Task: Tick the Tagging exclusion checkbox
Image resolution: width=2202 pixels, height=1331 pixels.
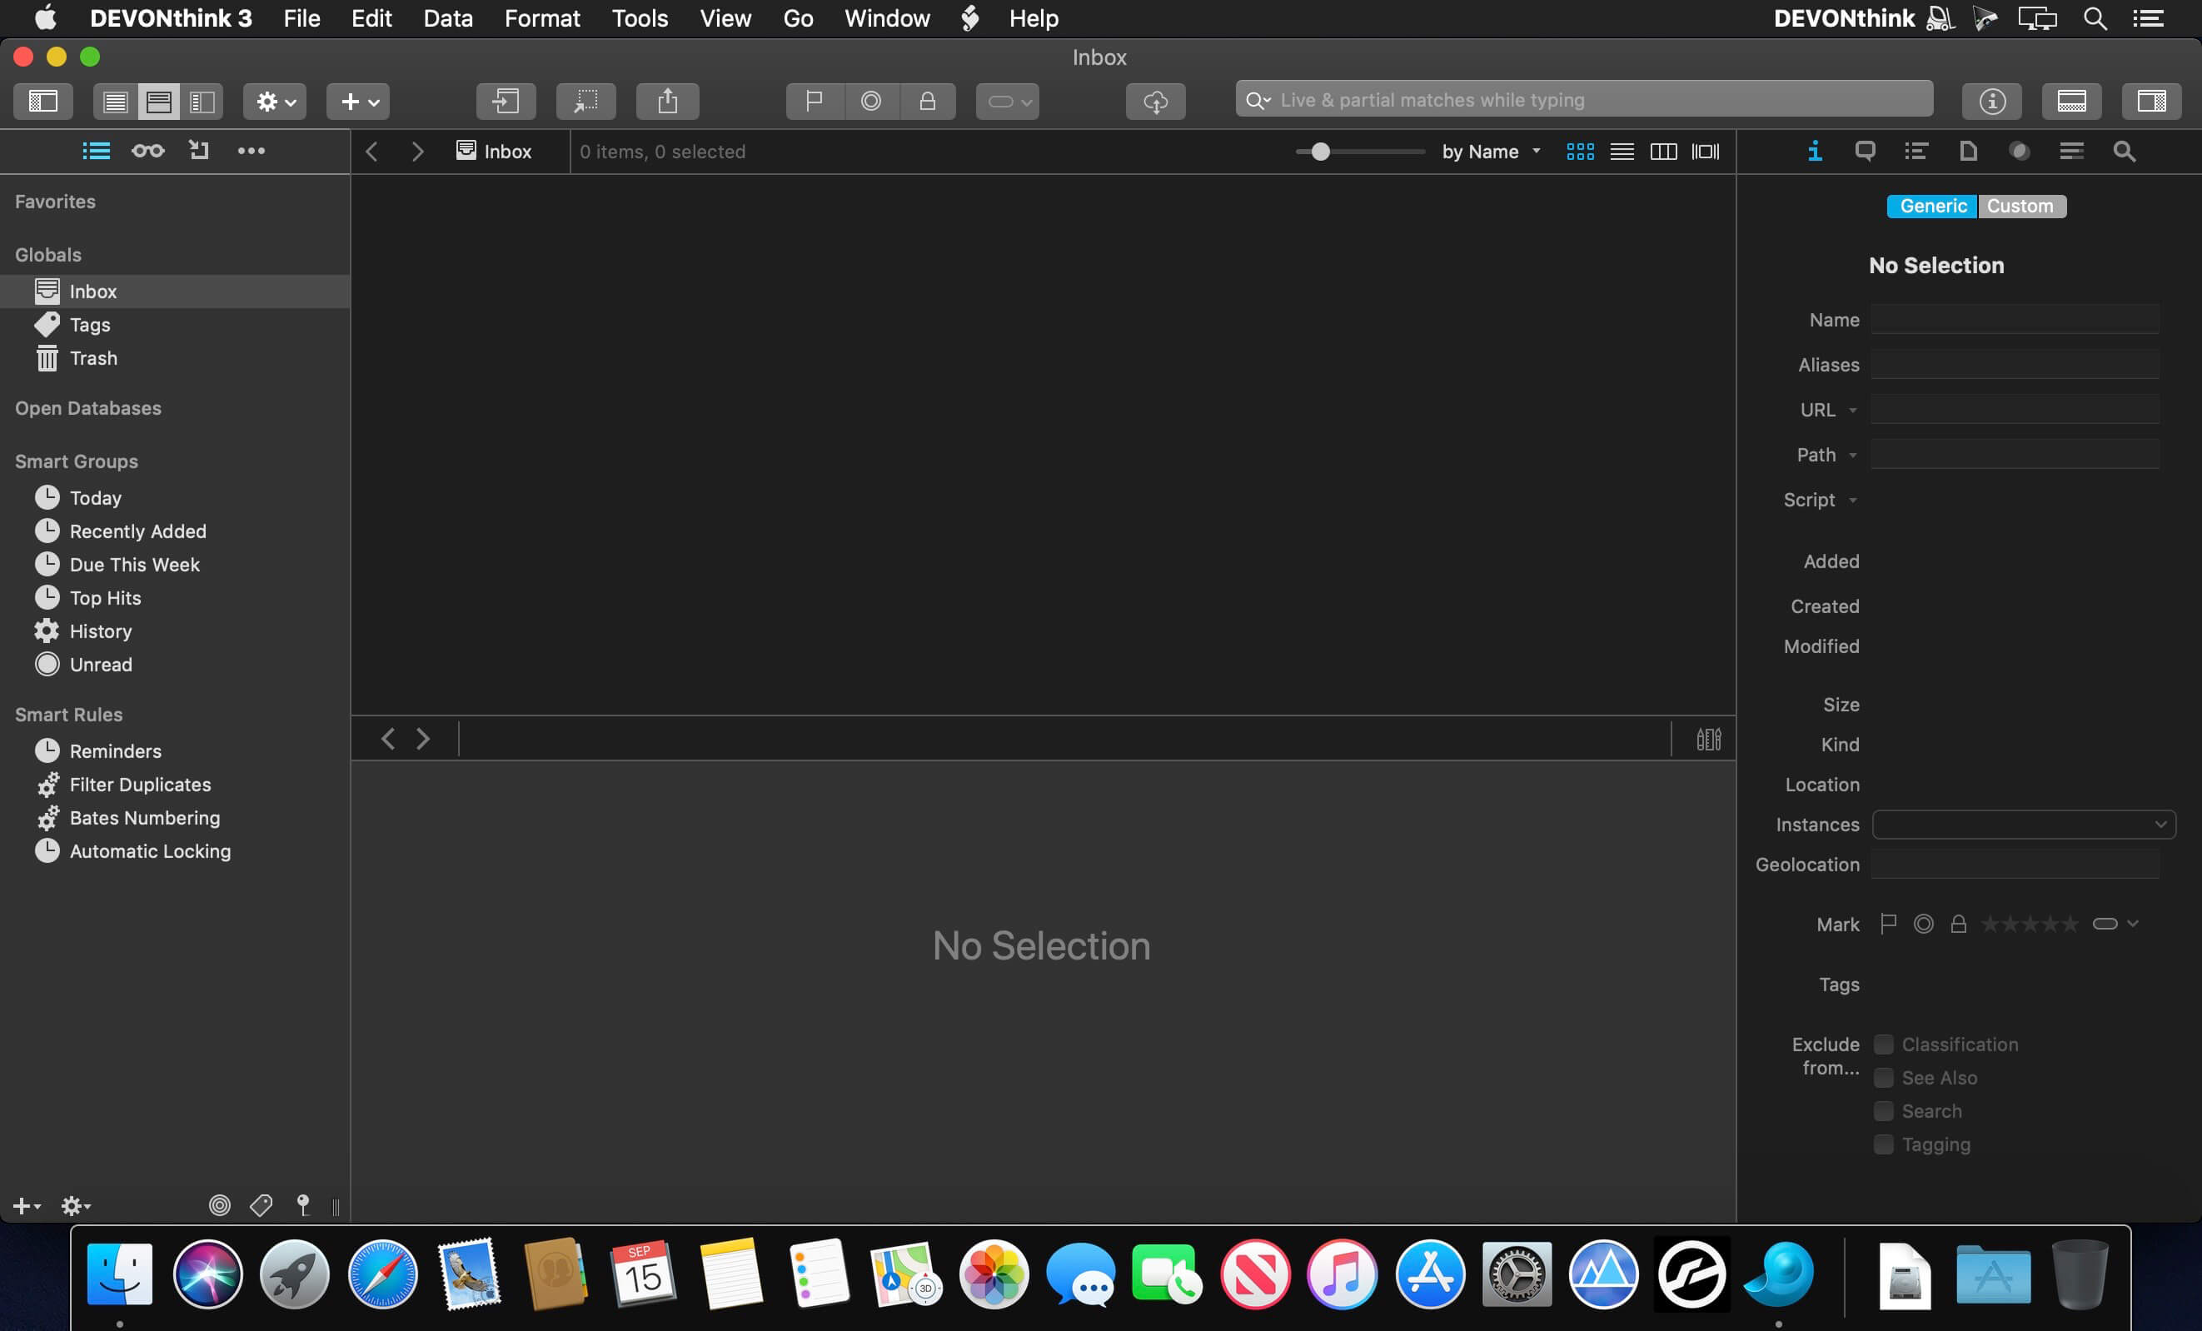Action: [x=1884, y=1144]
